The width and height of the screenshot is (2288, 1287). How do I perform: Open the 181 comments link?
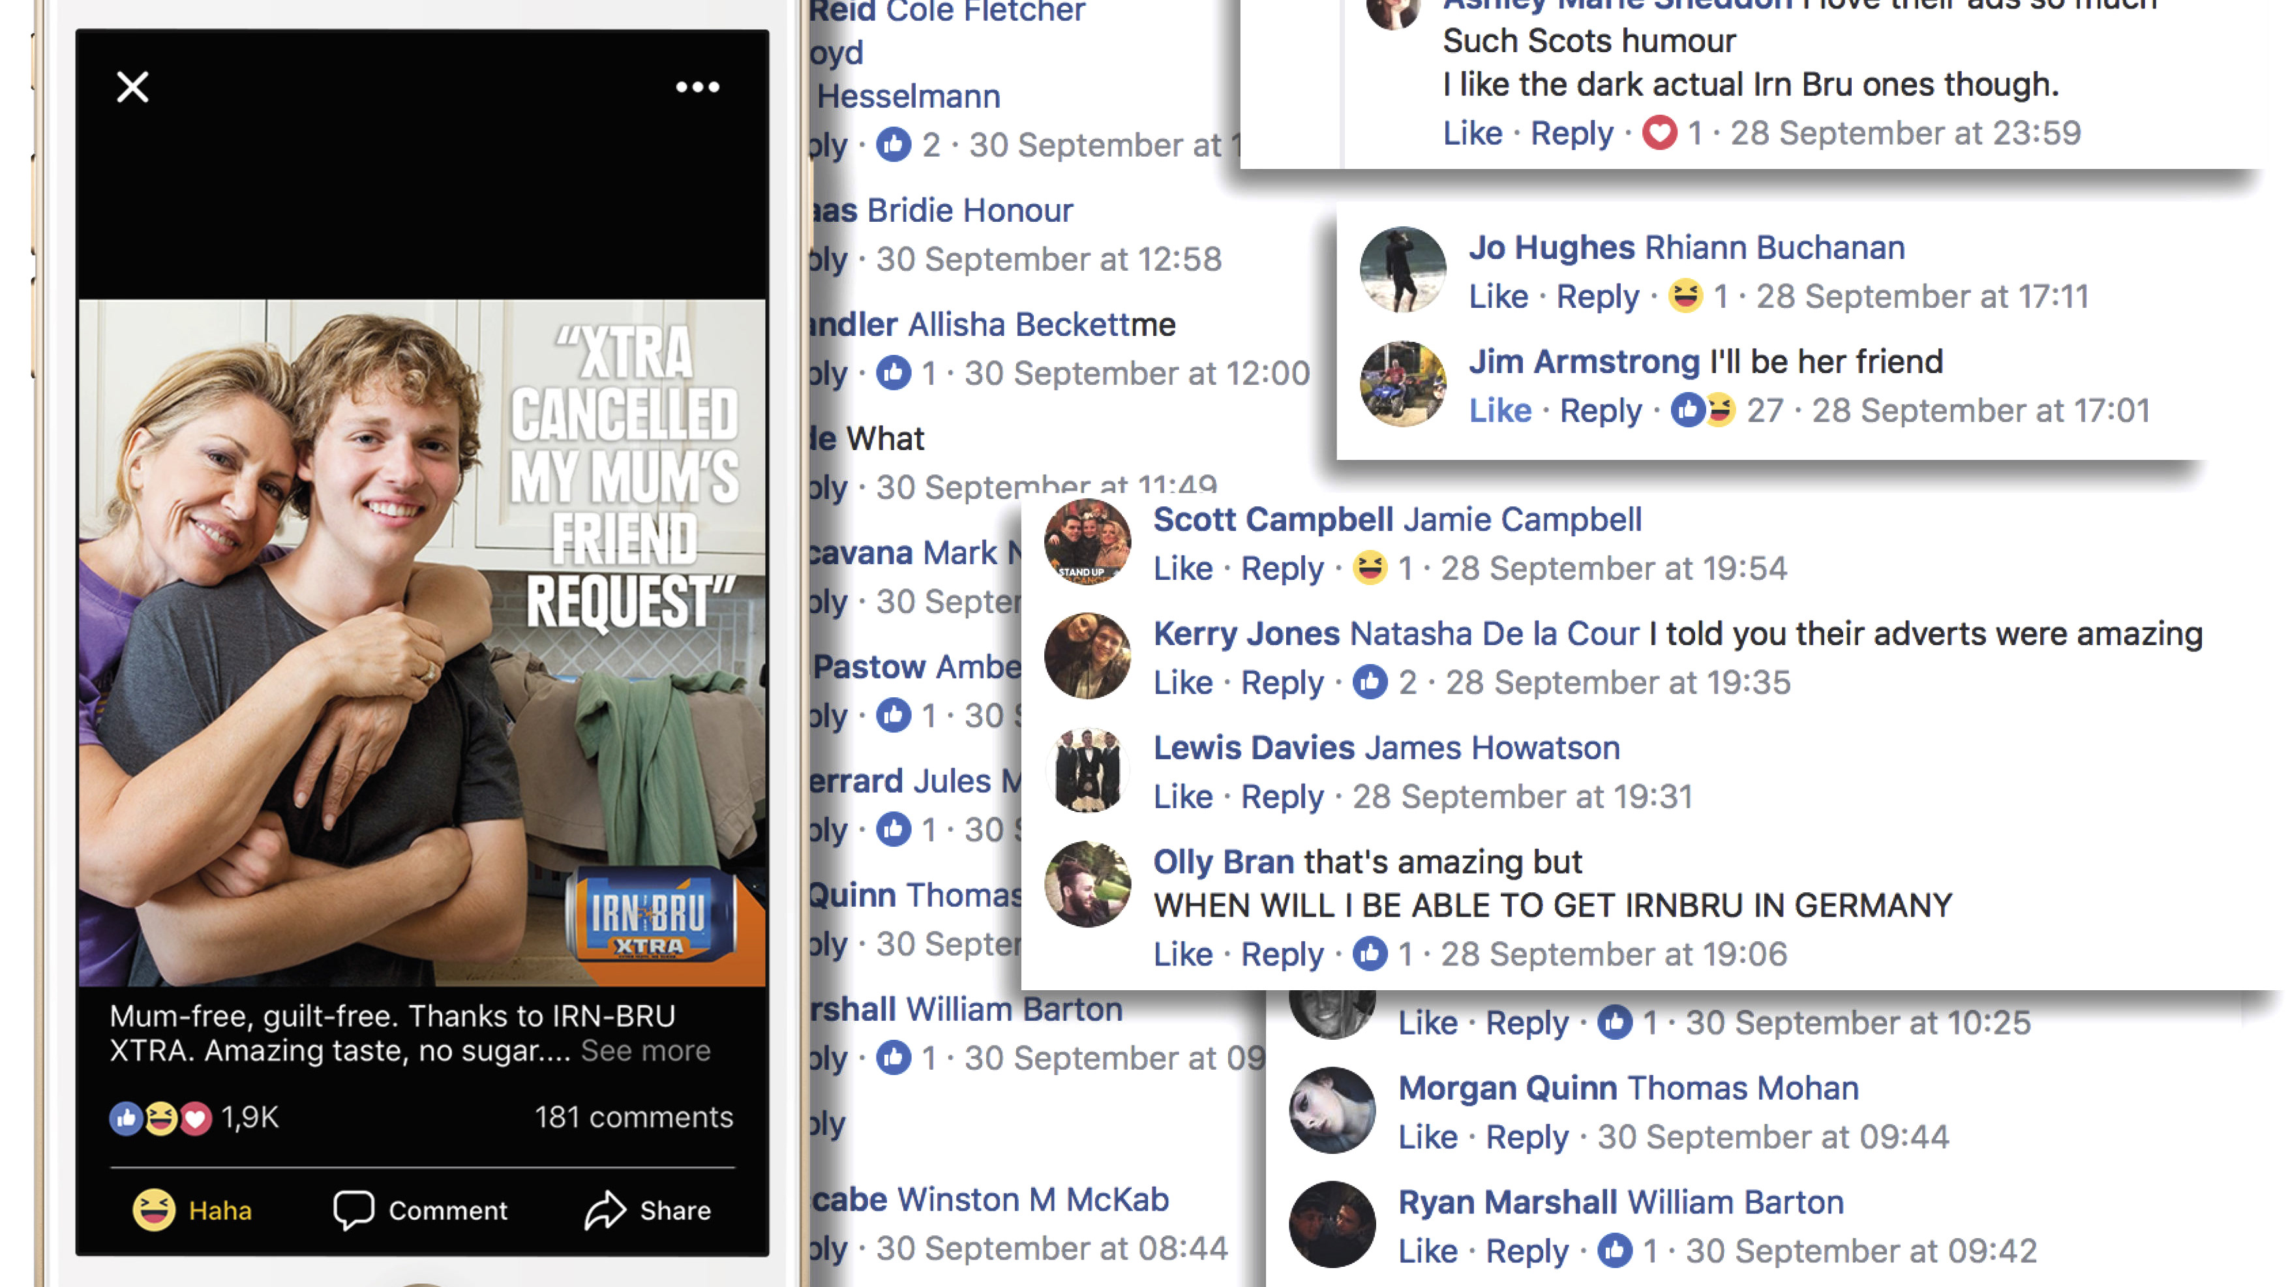click(633, 1117)
